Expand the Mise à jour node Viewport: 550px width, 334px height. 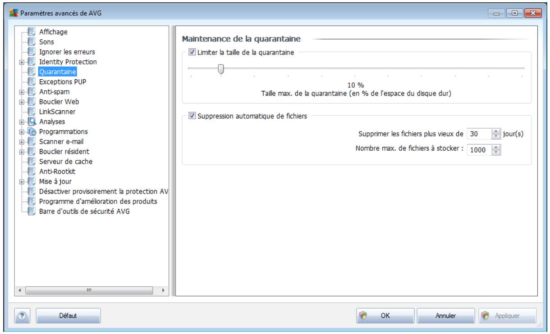point(22,182)
